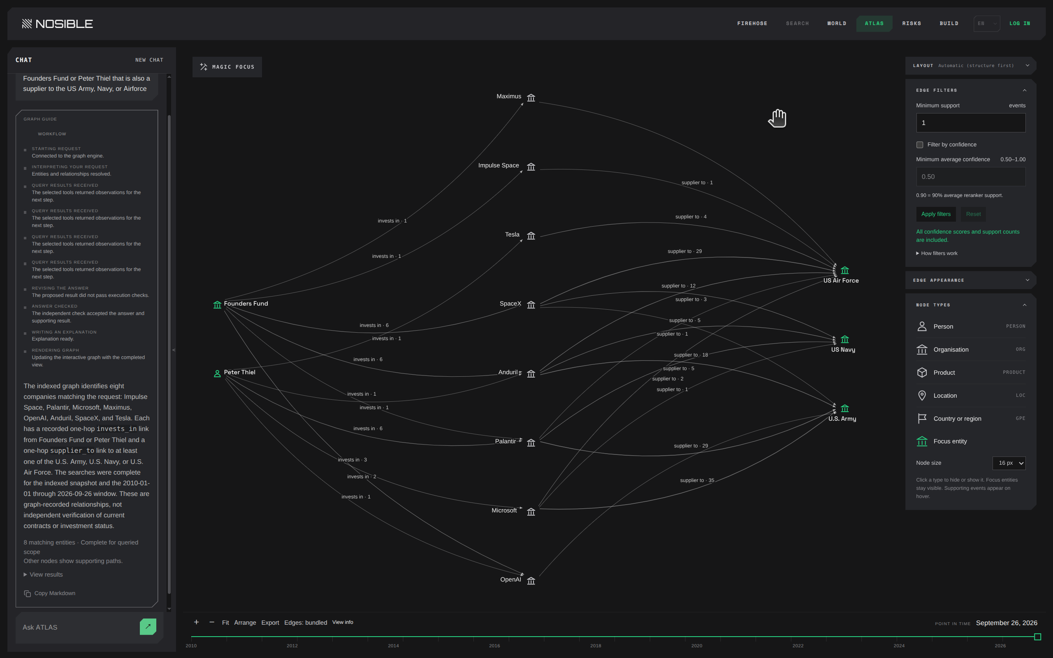Click the Reset filters button
1053x658 pixels.
click(973, 214)
